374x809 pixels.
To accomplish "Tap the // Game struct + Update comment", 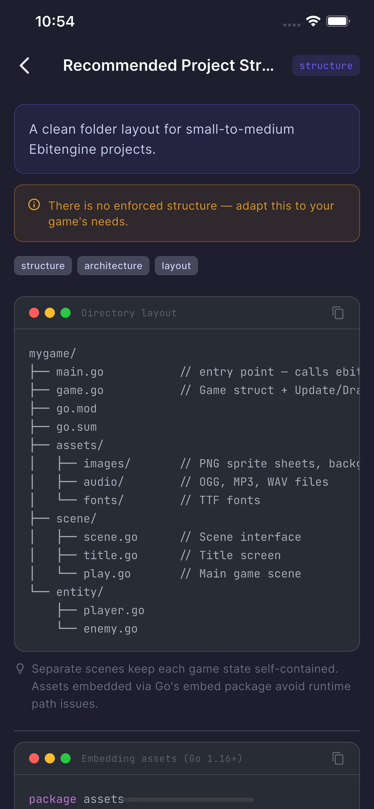I will pyautogui.click(x=270, y=390).
